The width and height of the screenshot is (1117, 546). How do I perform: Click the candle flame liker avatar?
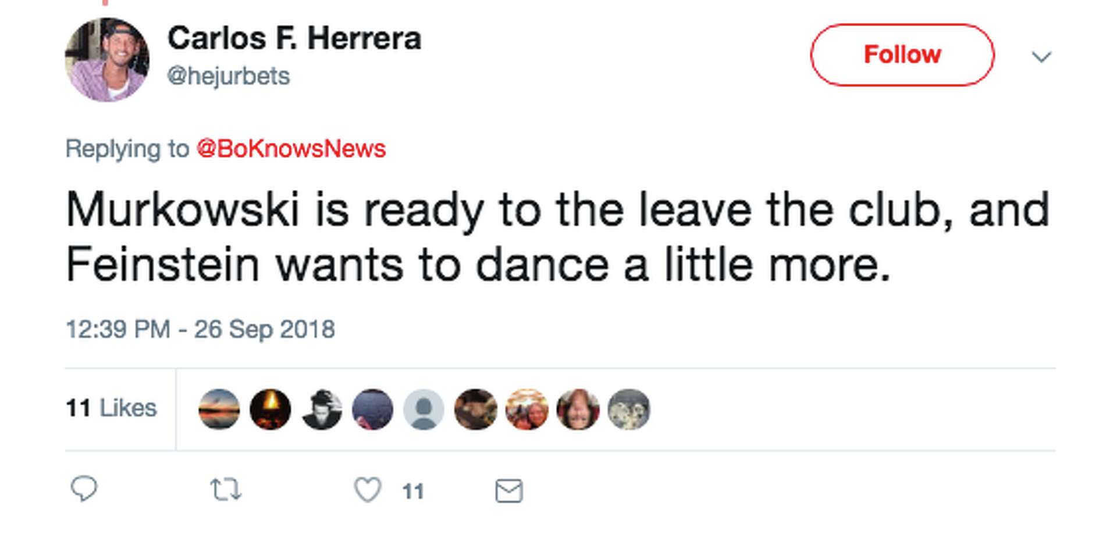click(x=271, y=409)
